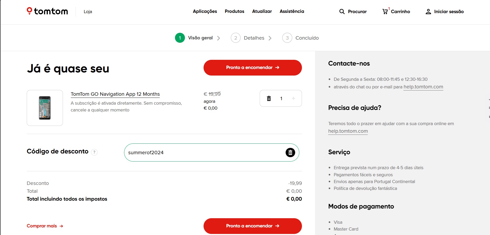Viewport: 490px width, 235px height.
Task: Click bottom Pronto a encomendar button
Action: [253, 226]
